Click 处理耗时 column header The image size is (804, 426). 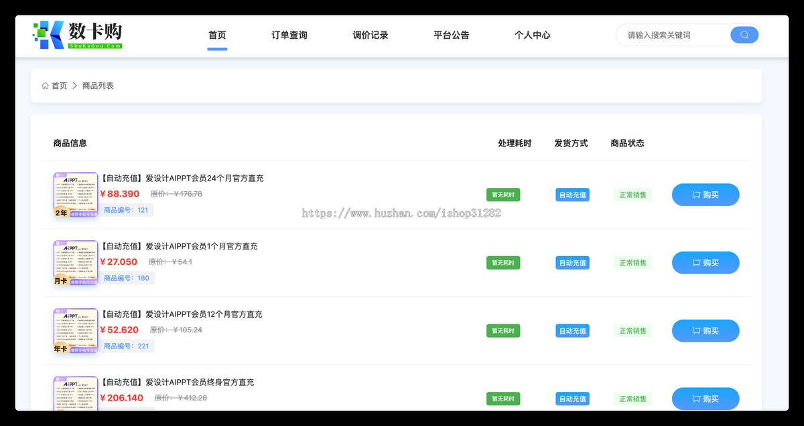click(515, 143)
